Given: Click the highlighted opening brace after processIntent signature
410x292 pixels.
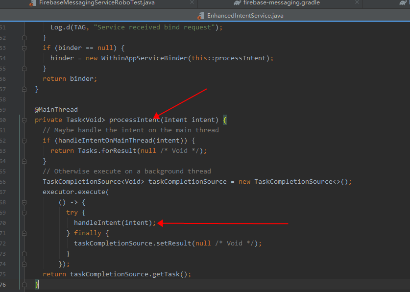Looking at the screenshot, I should 225,120.
